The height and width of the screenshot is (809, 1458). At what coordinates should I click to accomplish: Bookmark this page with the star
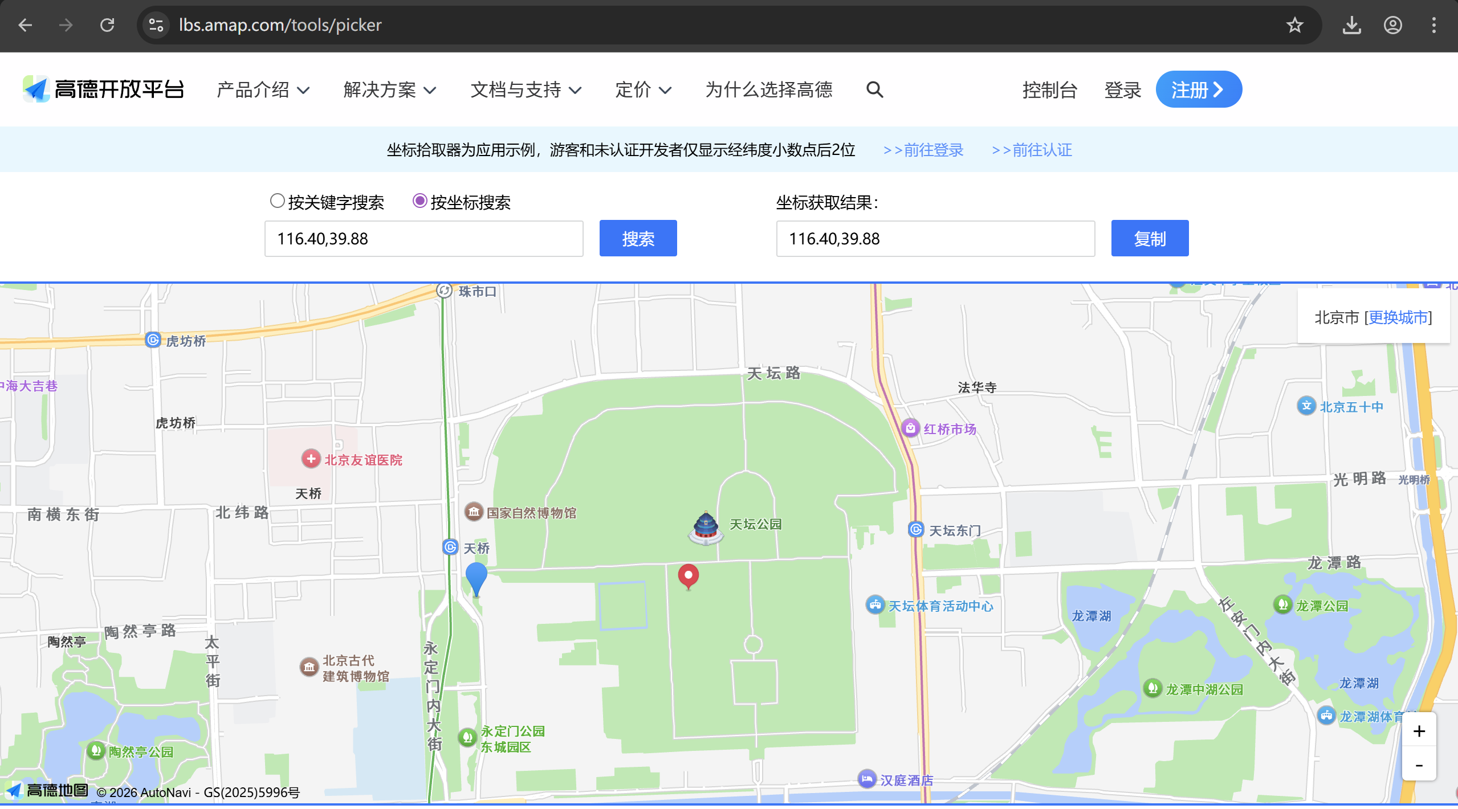coord(1295,25)
